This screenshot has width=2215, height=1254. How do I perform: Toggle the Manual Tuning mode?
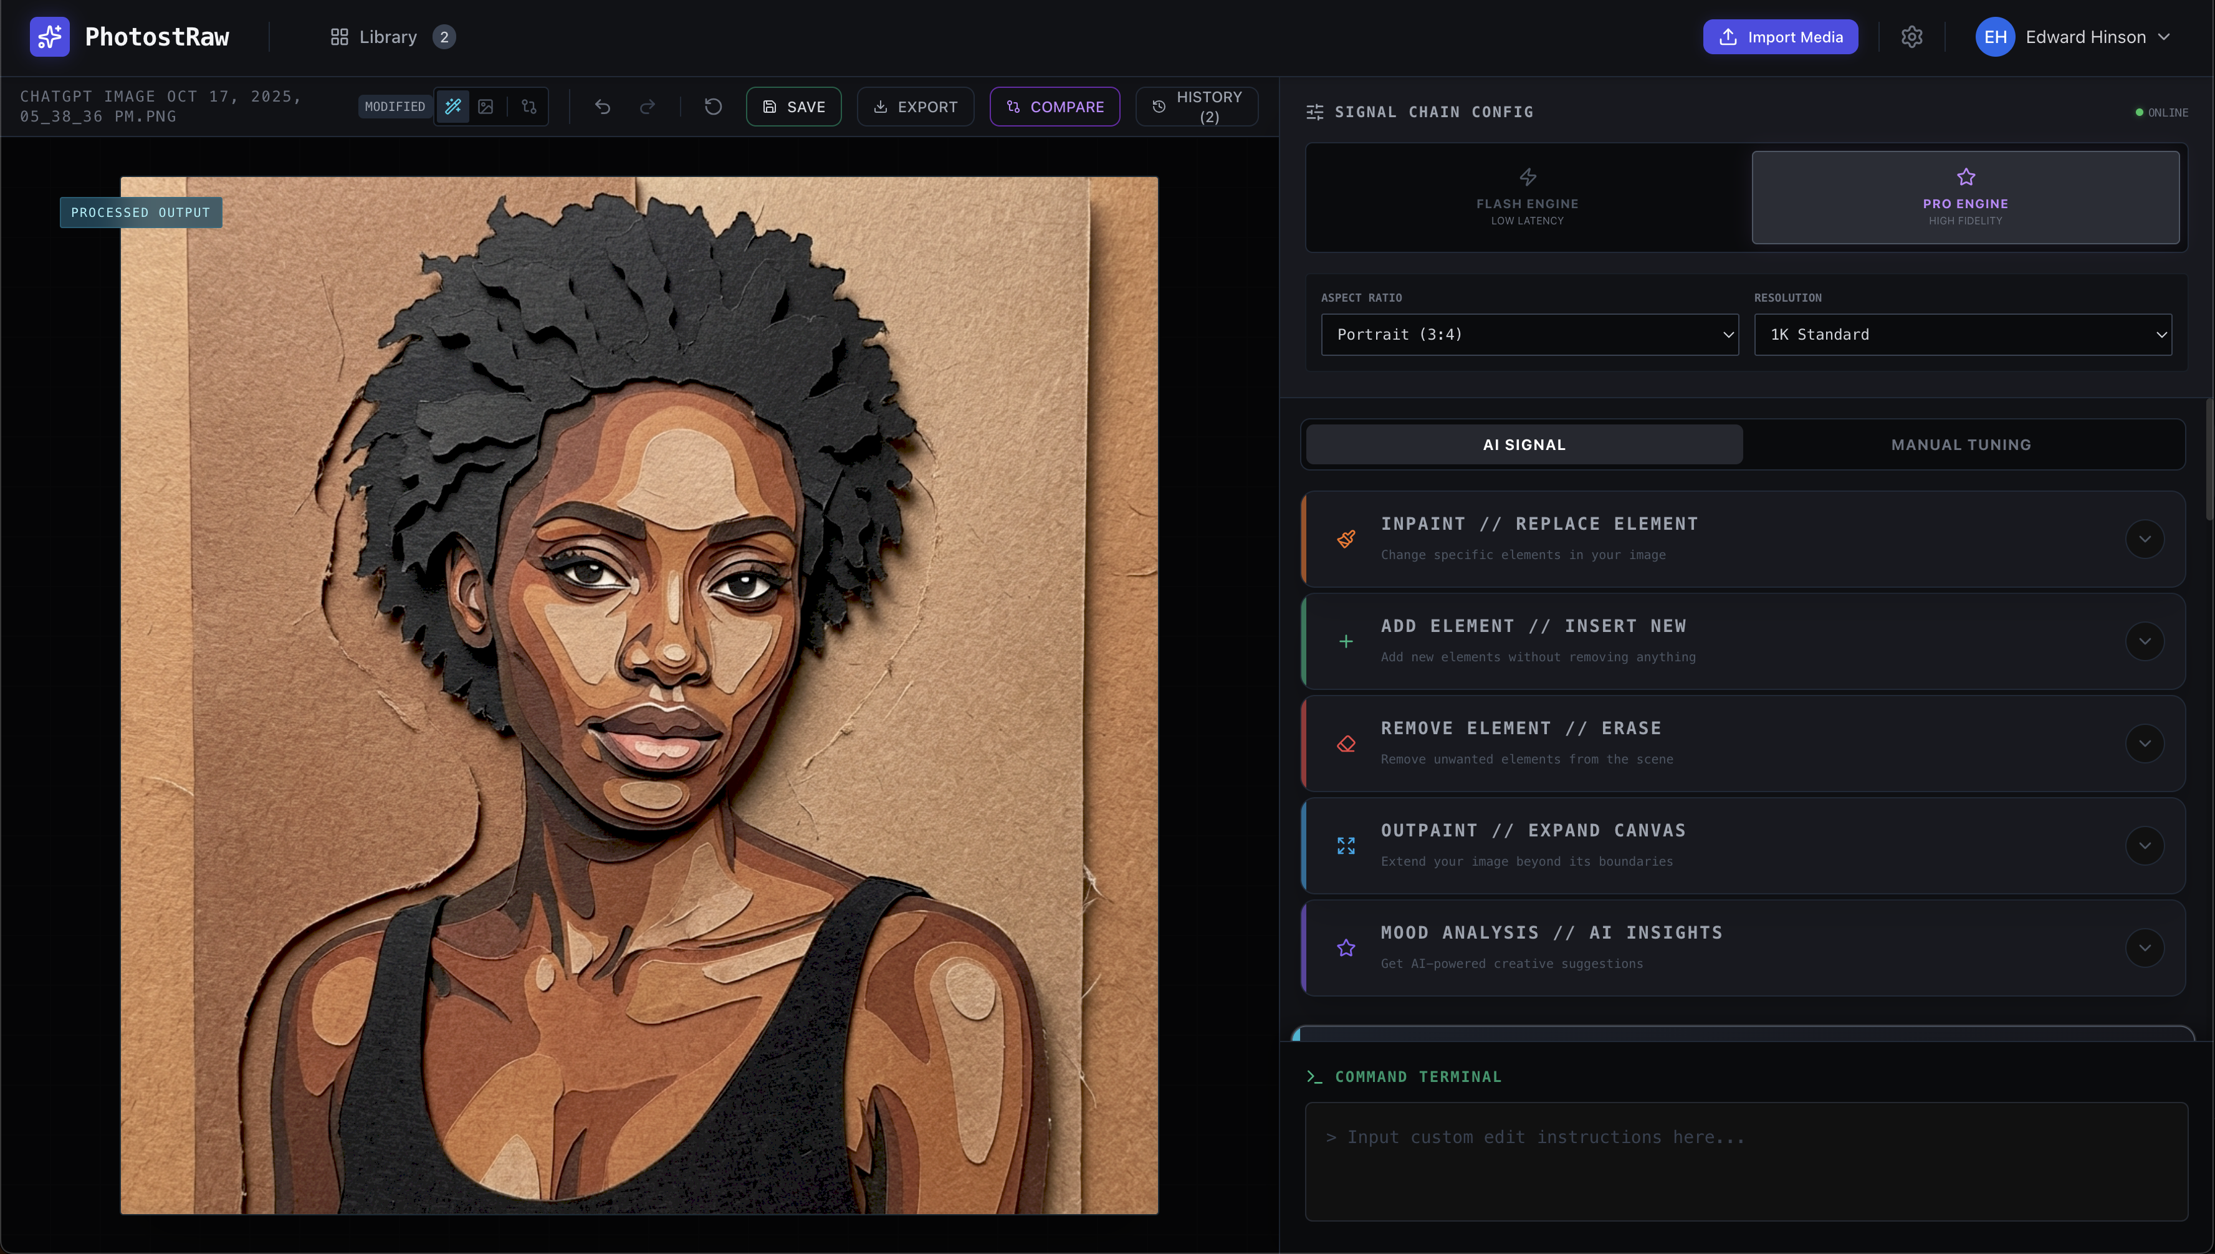coord(1961,444)
